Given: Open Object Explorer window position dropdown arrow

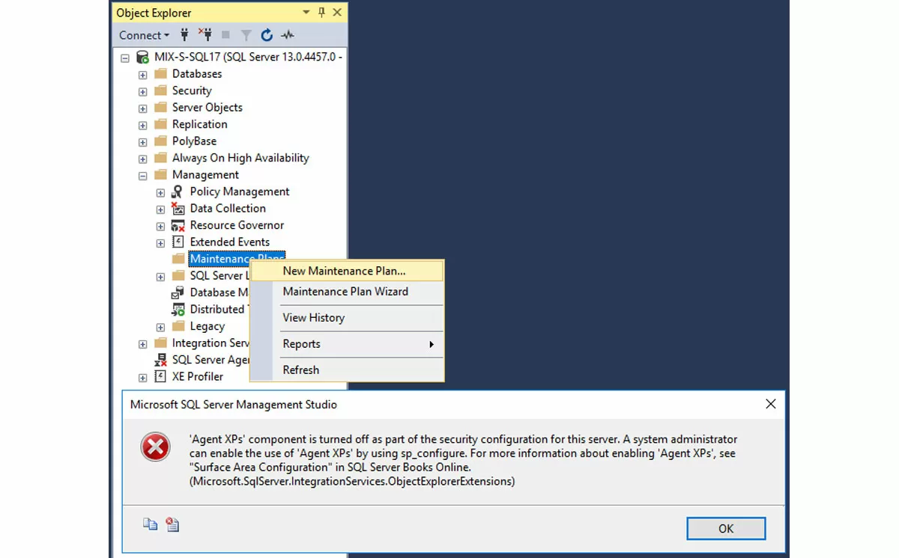Looking at the screenshot, I should 306,13.
